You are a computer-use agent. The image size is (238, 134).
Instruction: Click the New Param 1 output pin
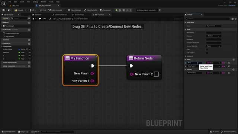92,81
